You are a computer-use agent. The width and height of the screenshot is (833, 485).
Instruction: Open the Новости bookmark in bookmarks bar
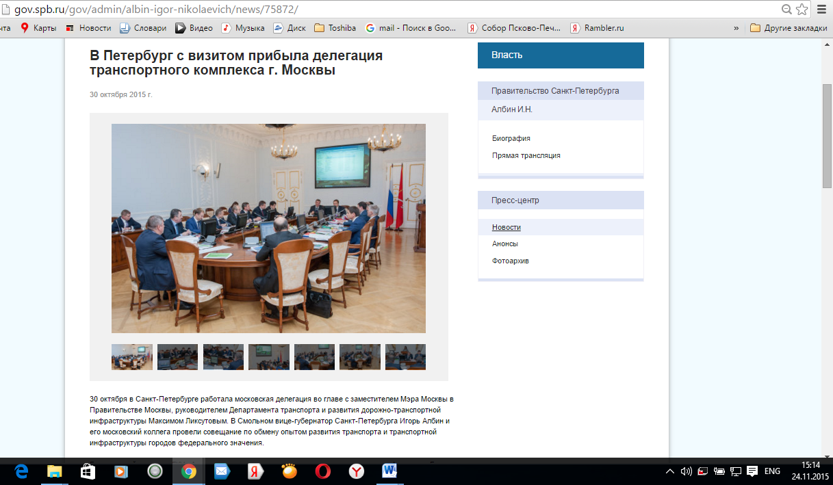pyautogui.click(x=88, y=28)
